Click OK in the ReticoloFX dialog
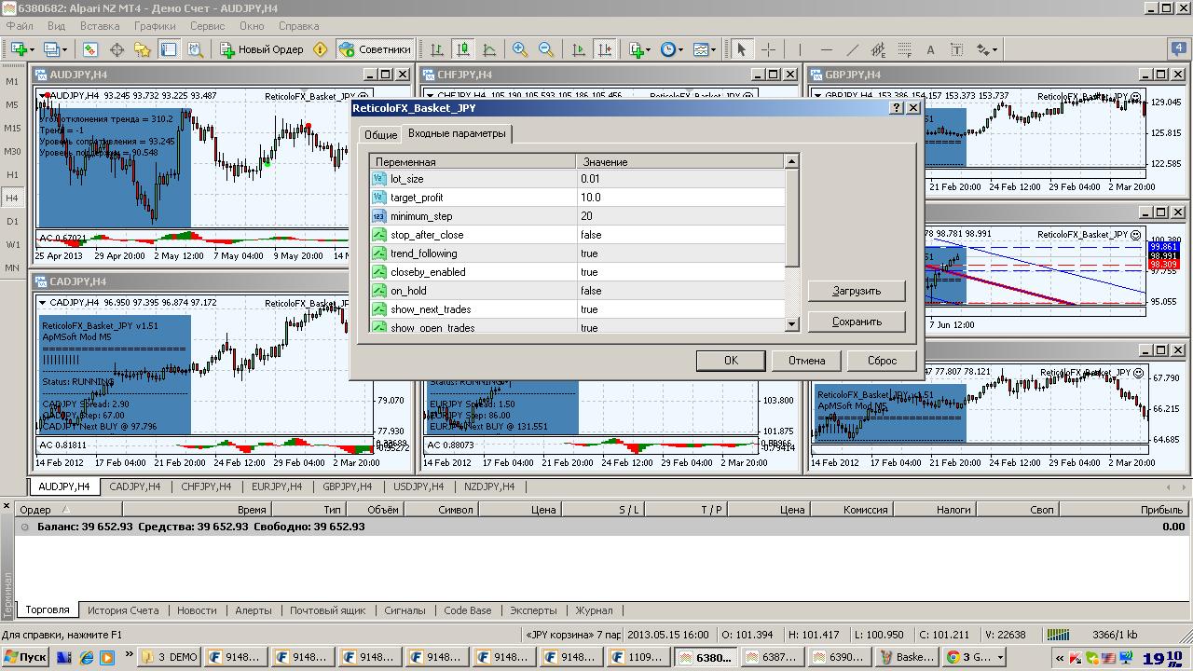Screen dimensions: 1193x671 [x=731, y=361]
